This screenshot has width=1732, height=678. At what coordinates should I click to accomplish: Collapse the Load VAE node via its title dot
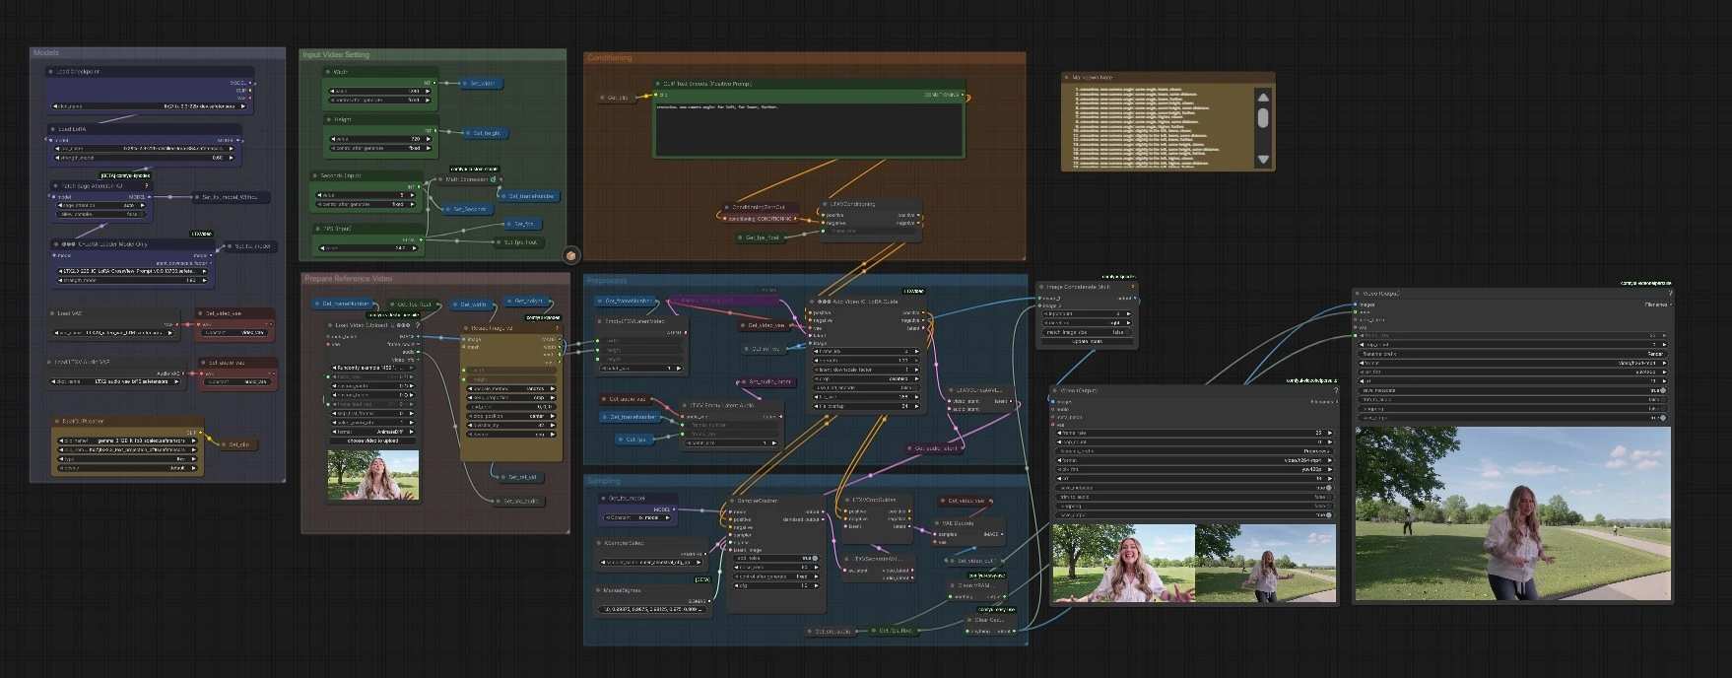[51, 313]
